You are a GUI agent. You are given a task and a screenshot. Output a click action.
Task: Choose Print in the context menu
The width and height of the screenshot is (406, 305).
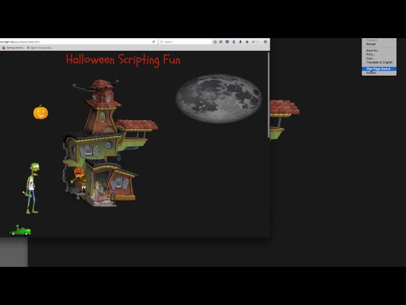coord(379,55)
